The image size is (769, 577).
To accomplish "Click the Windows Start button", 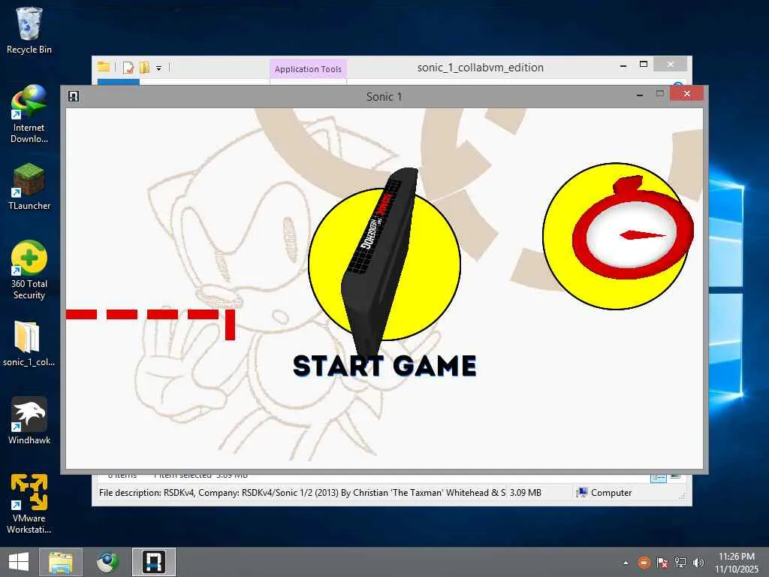I will point(19,562).
